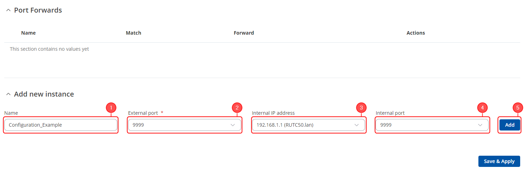530x176 pixels.
Task: Select the Forward column header
Action: pos(244,33)
